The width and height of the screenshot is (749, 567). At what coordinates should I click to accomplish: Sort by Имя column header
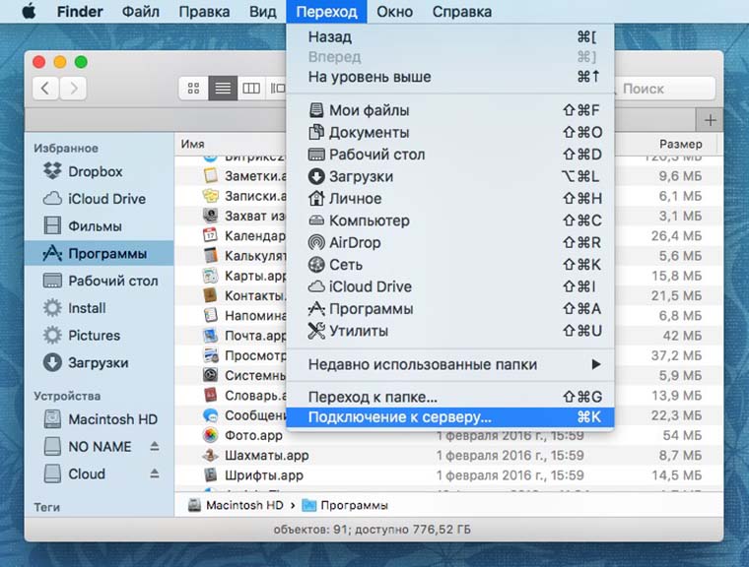click(x=192, y=144)
